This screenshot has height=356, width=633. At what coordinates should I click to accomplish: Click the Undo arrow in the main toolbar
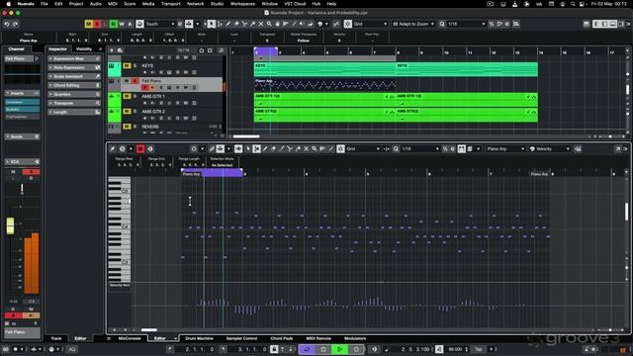point(7,24)
